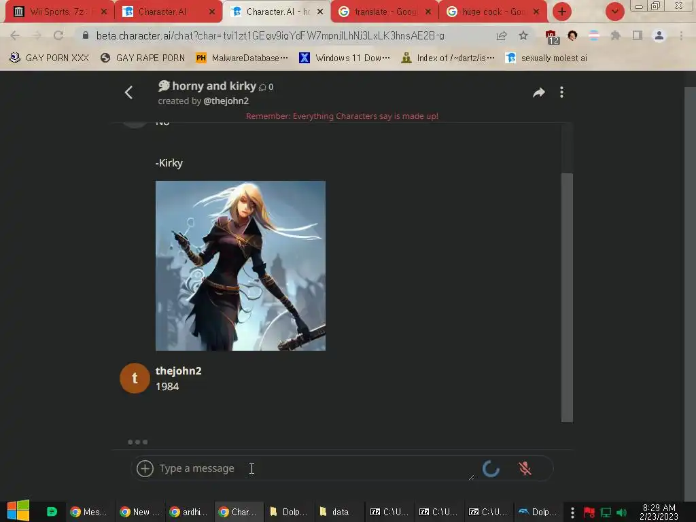Viewport: 696px width, 522px height.
Task: View site info via lock icon
Action: pyautogui.click(x=86, y=35)
